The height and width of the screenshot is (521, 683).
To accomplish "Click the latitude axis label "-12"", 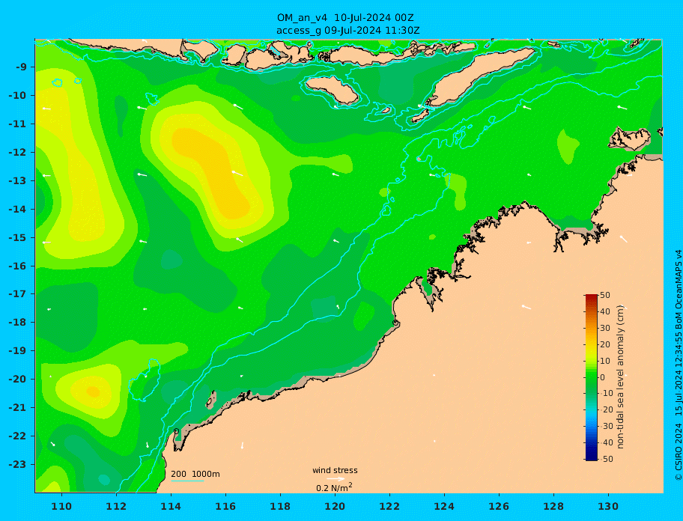I will (18, 153).
